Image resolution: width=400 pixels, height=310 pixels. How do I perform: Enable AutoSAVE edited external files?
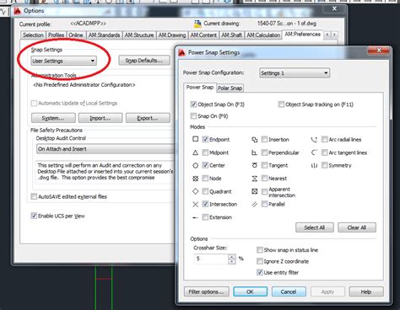(34, 196)
